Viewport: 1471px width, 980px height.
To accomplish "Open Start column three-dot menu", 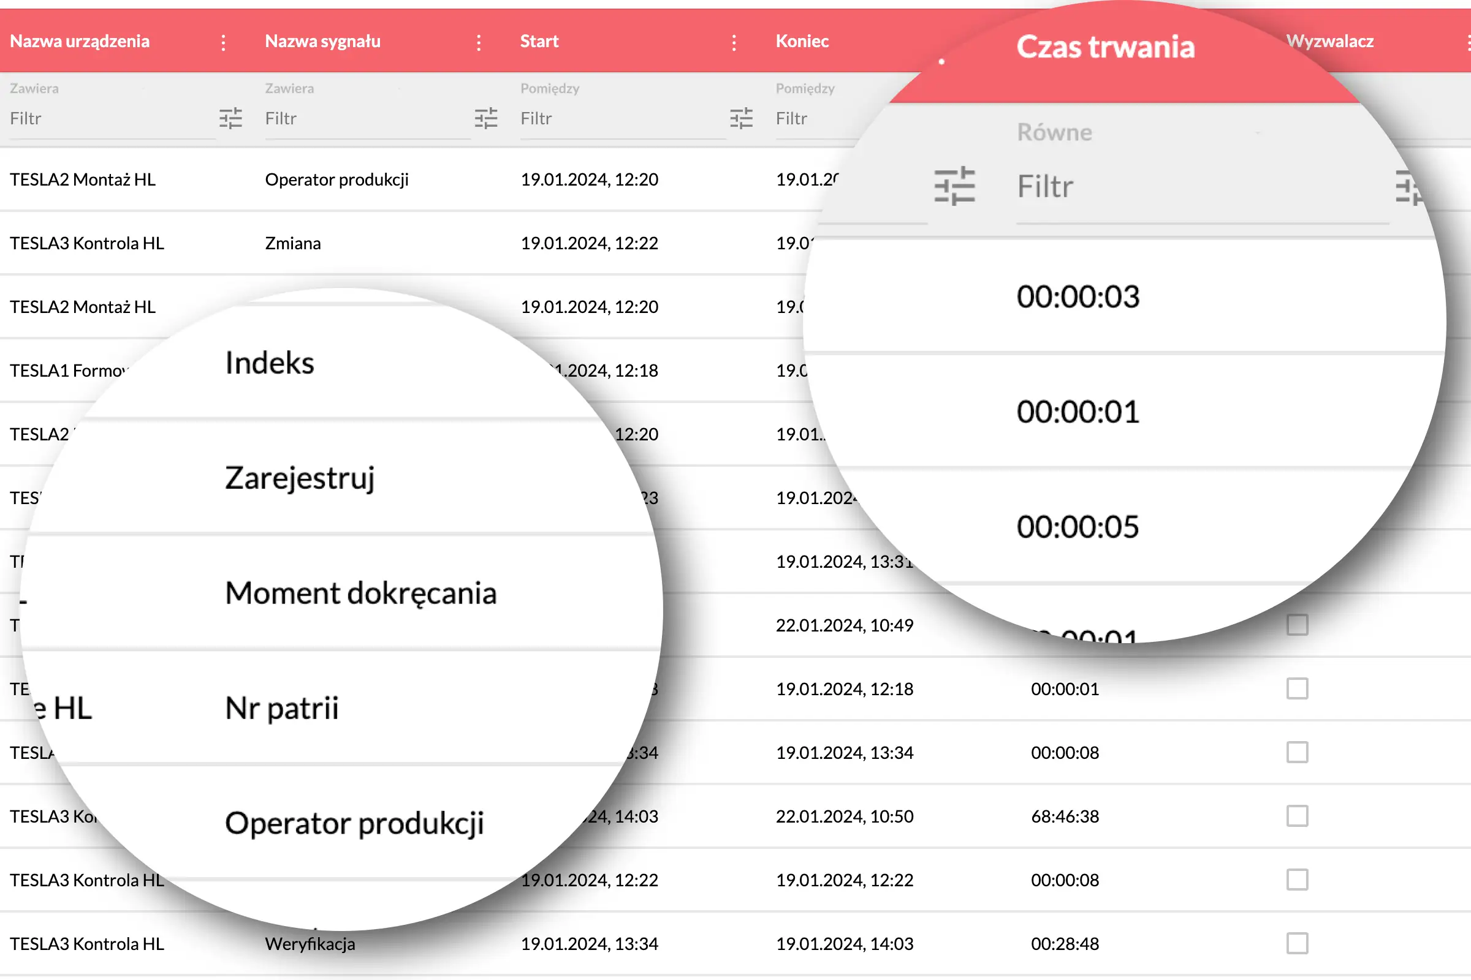I will [x=734, y=42].
